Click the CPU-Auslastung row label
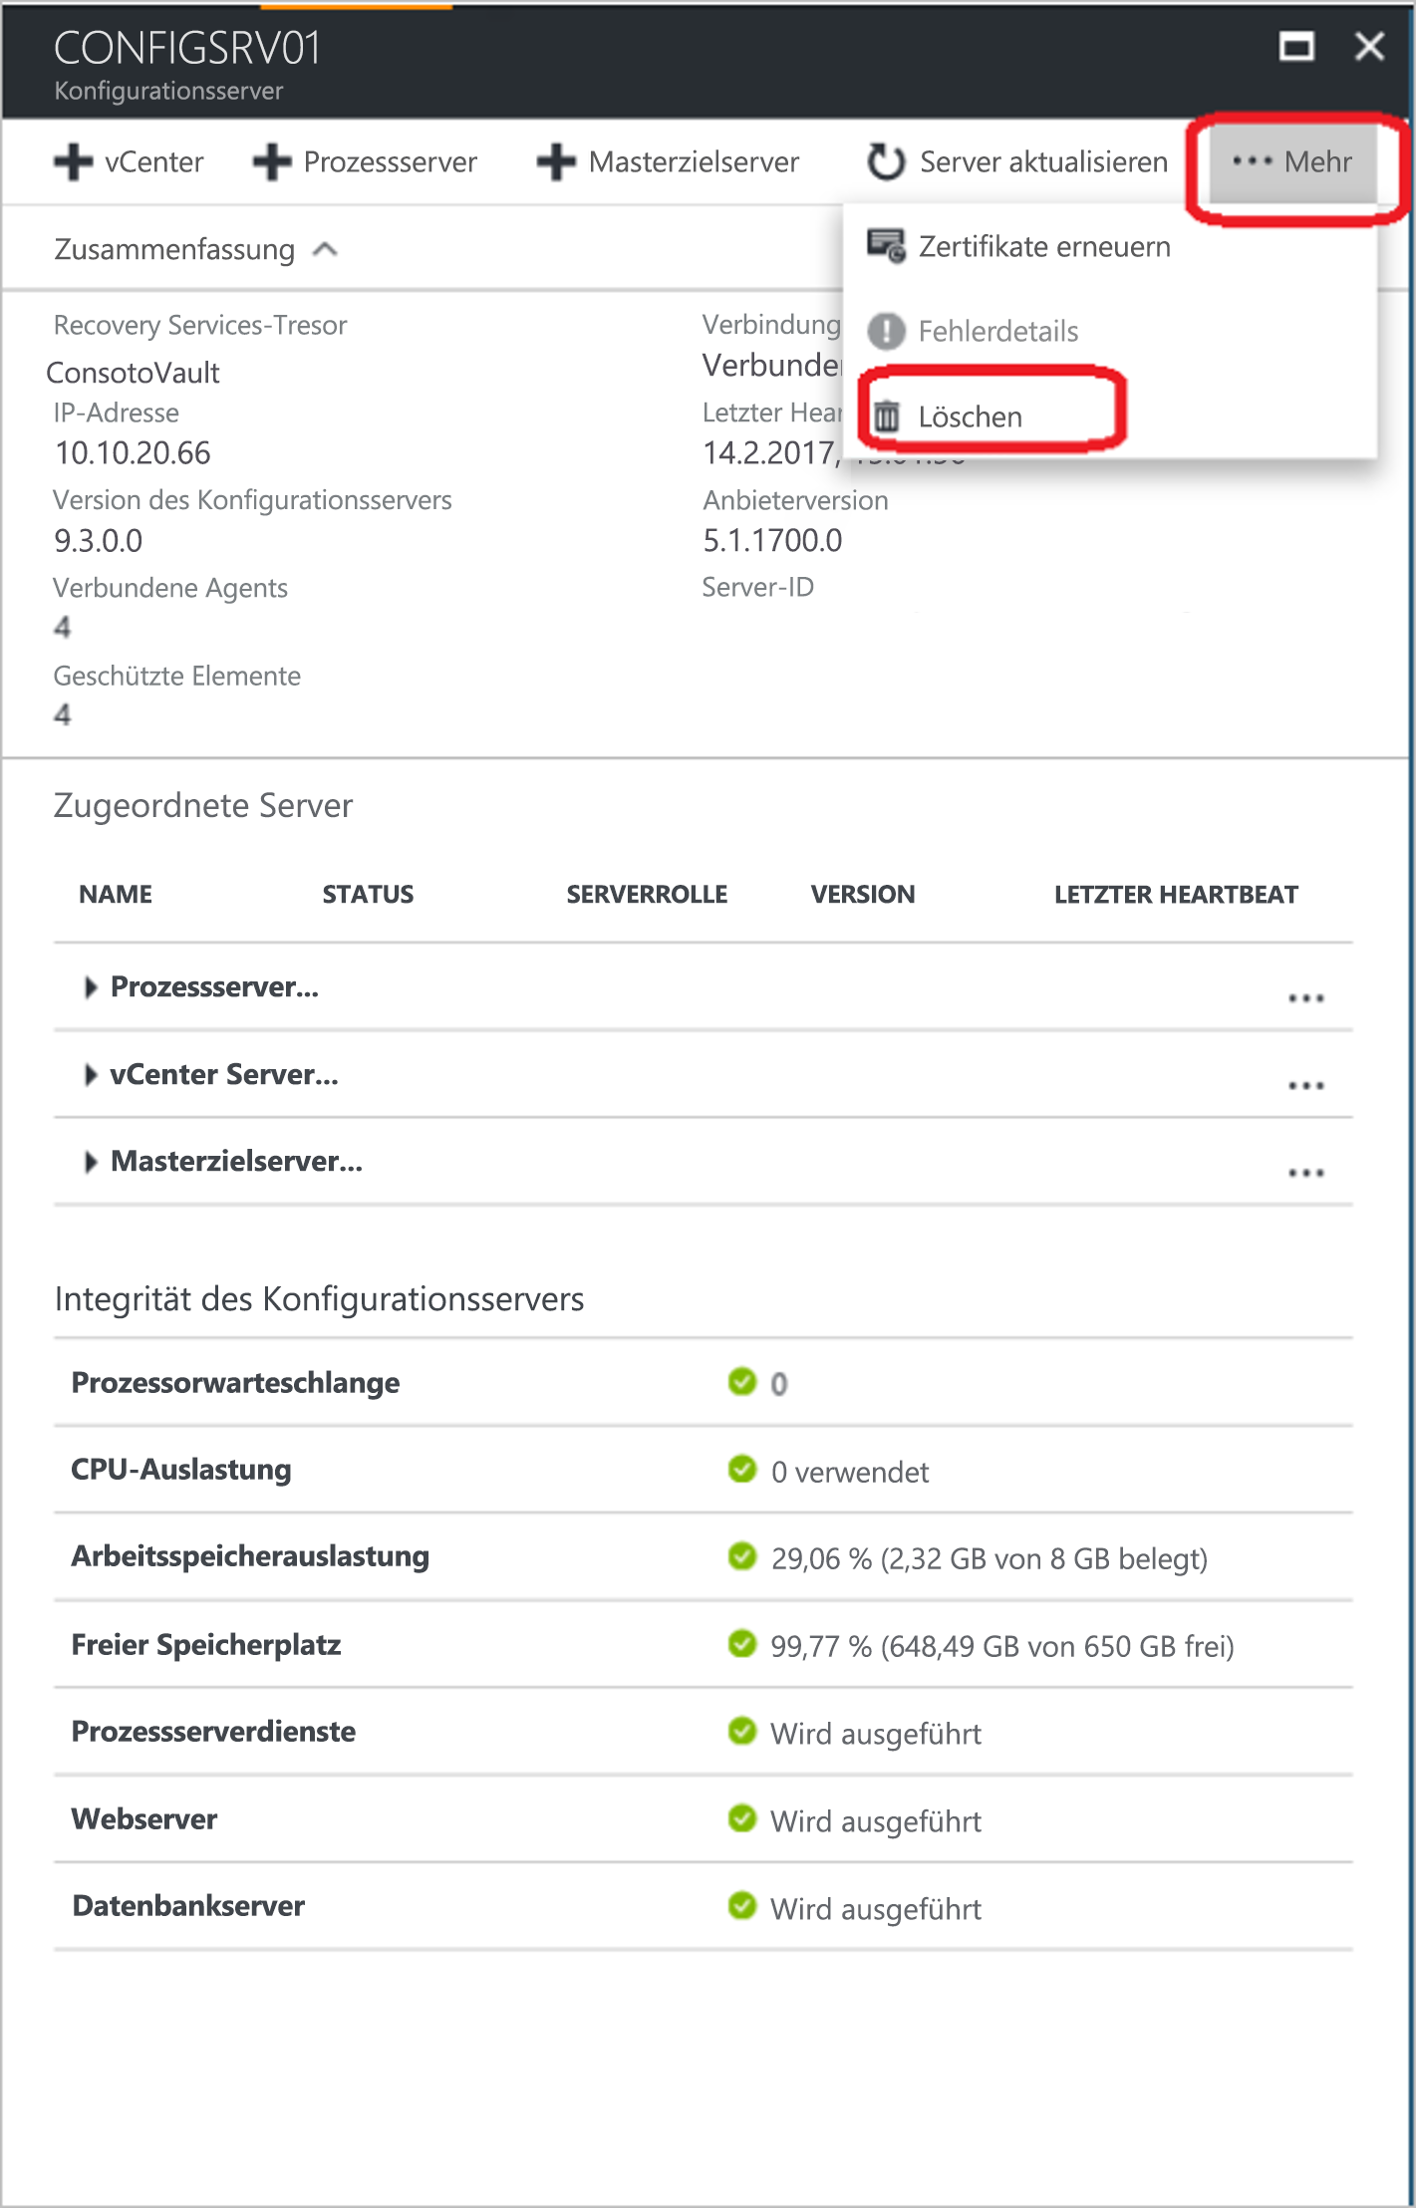The height and width of the screenshot is (2208, 1416). [x=181, y=1470]
